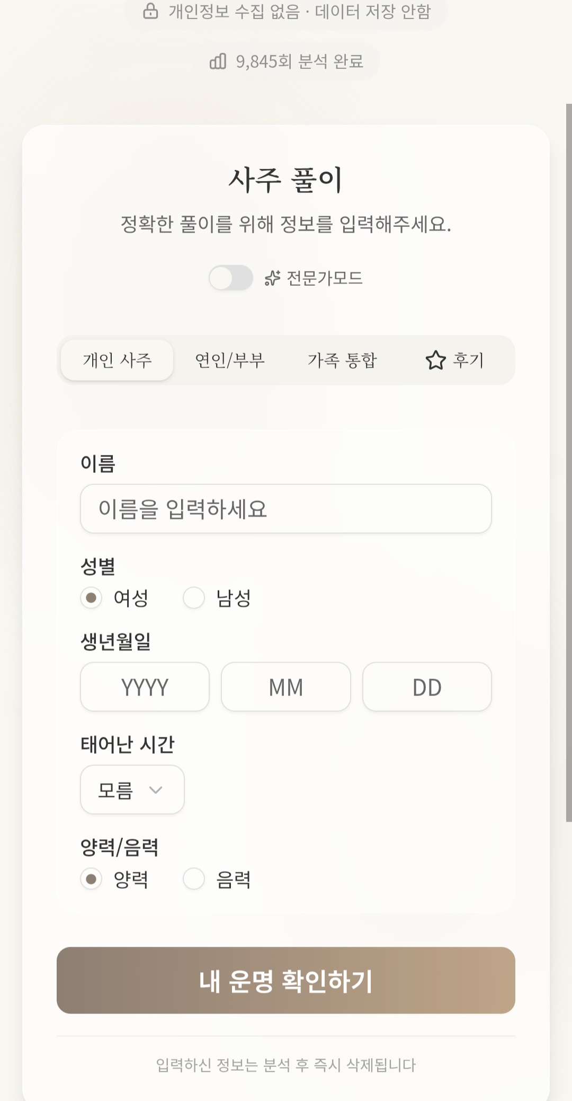Select the 남성 radio button

(x=194, y=598)
